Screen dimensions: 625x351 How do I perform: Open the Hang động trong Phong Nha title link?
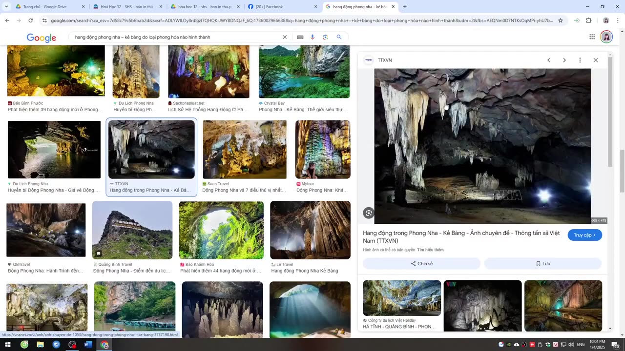(461, 237)
